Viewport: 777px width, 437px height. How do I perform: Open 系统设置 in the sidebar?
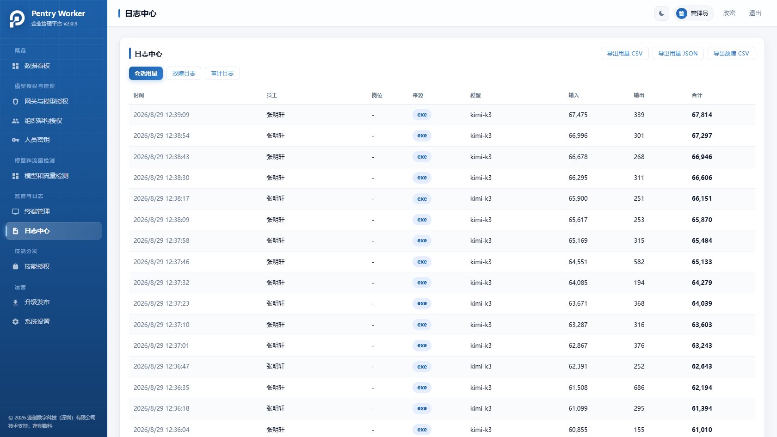click(54, 321)
